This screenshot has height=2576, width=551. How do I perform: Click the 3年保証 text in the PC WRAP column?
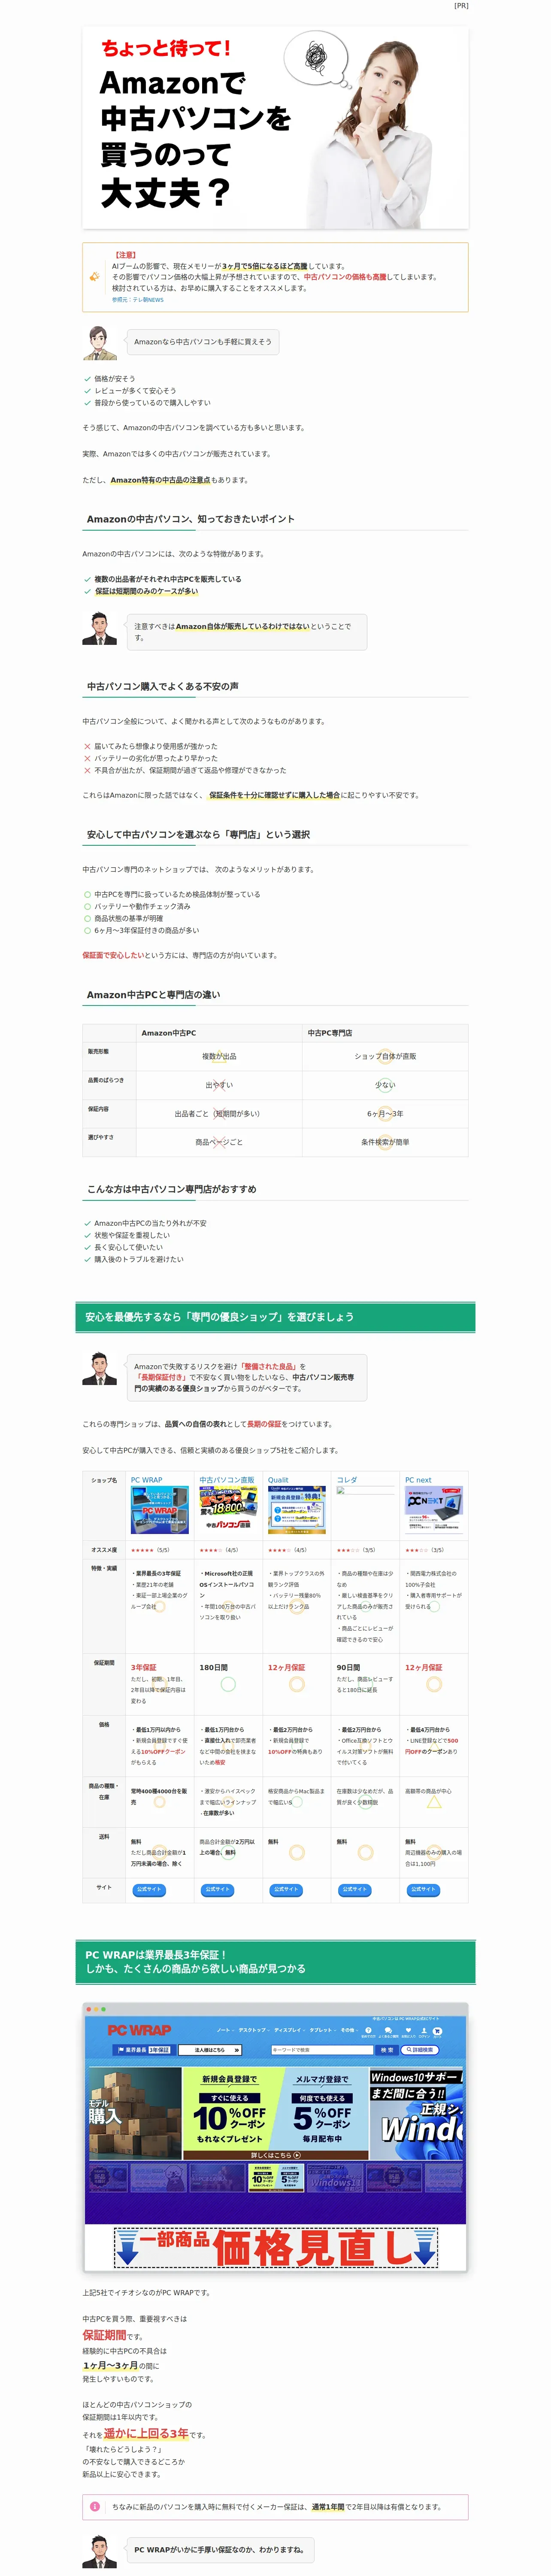pyautogui.click(x=144, y=1667)
